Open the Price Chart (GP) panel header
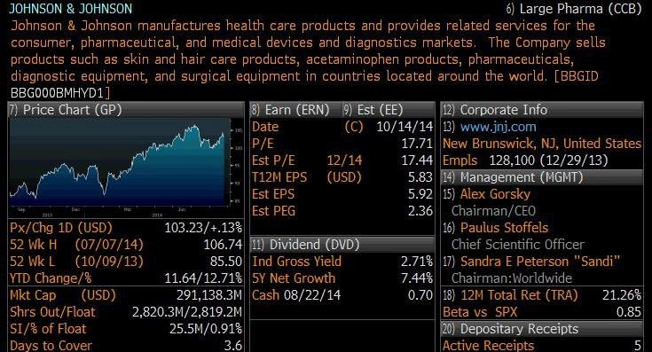The width and height of the screenshot is (652, 352). [126, 110]
